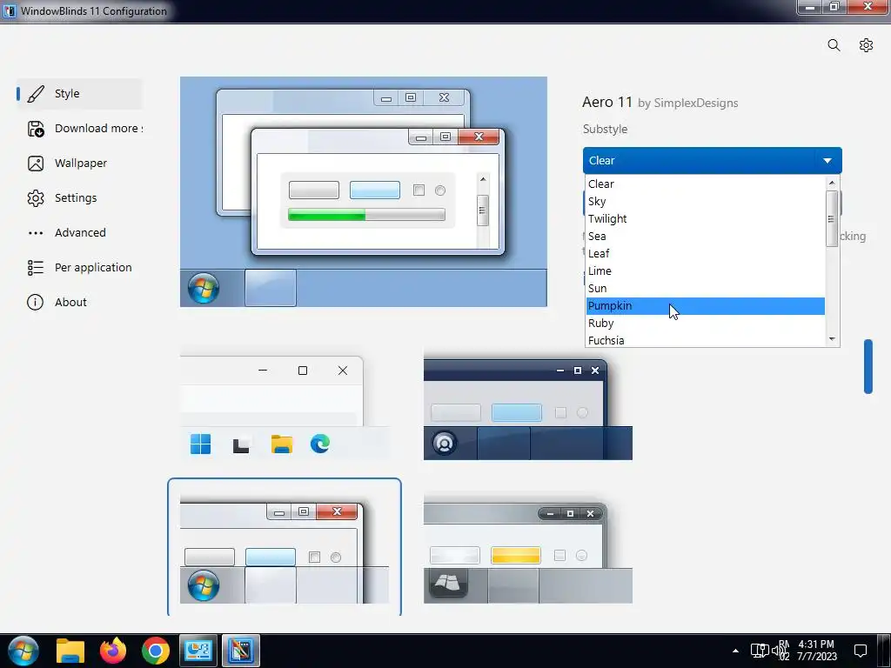This screenshot has width=891, height=668.
Task: Open the search icon at top right
Action: click(834, 45)
